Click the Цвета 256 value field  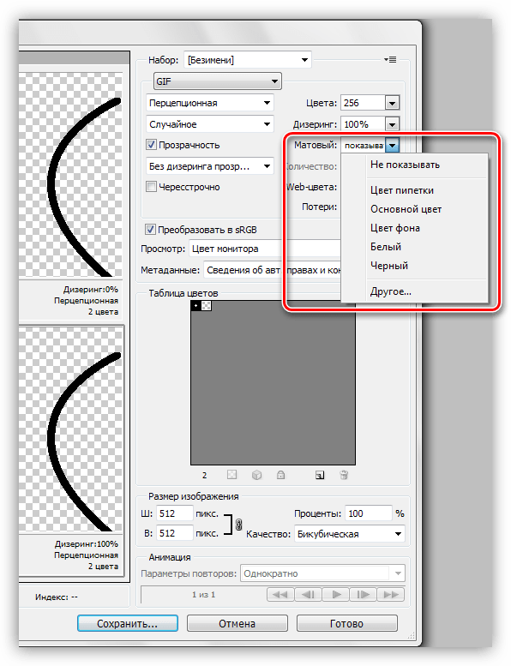[364, 103]
